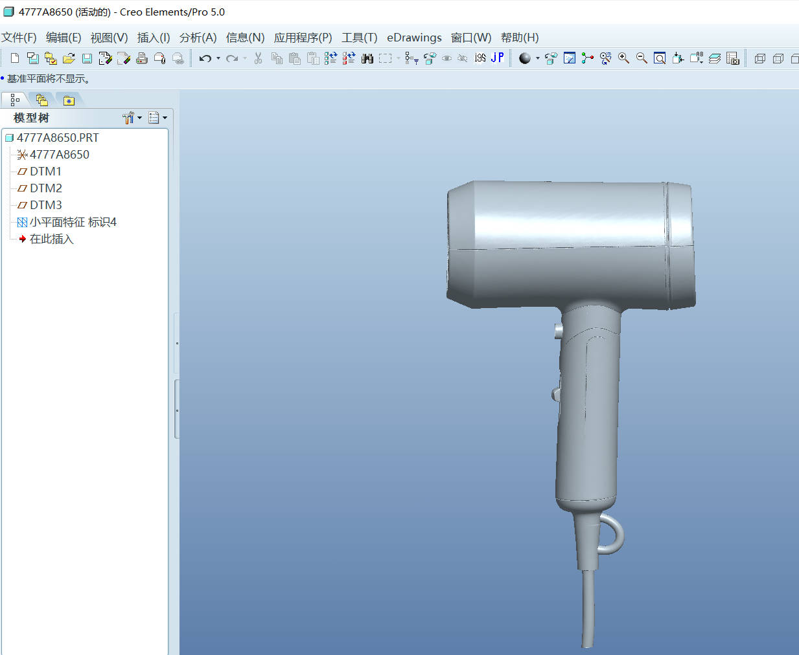Click the Print icon in toolbar
This screenshot has width=799, height=655.
point(141,58)
